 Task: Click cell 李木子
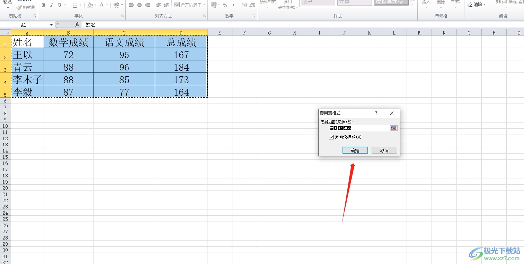click(27, 79)
